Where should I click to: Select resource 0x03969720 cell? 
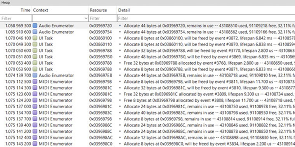point(101,26)
